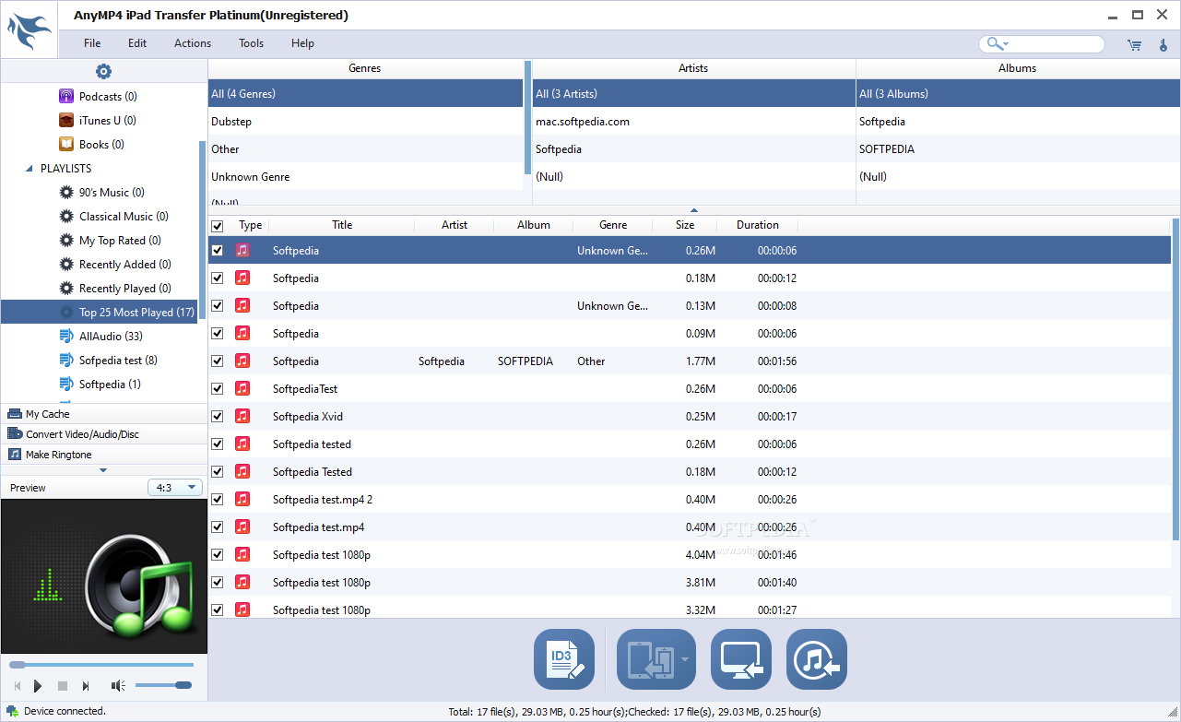Filter by mac.softpedia.com artist
This screenshot has width=1181, height=722.
(694, 121)
